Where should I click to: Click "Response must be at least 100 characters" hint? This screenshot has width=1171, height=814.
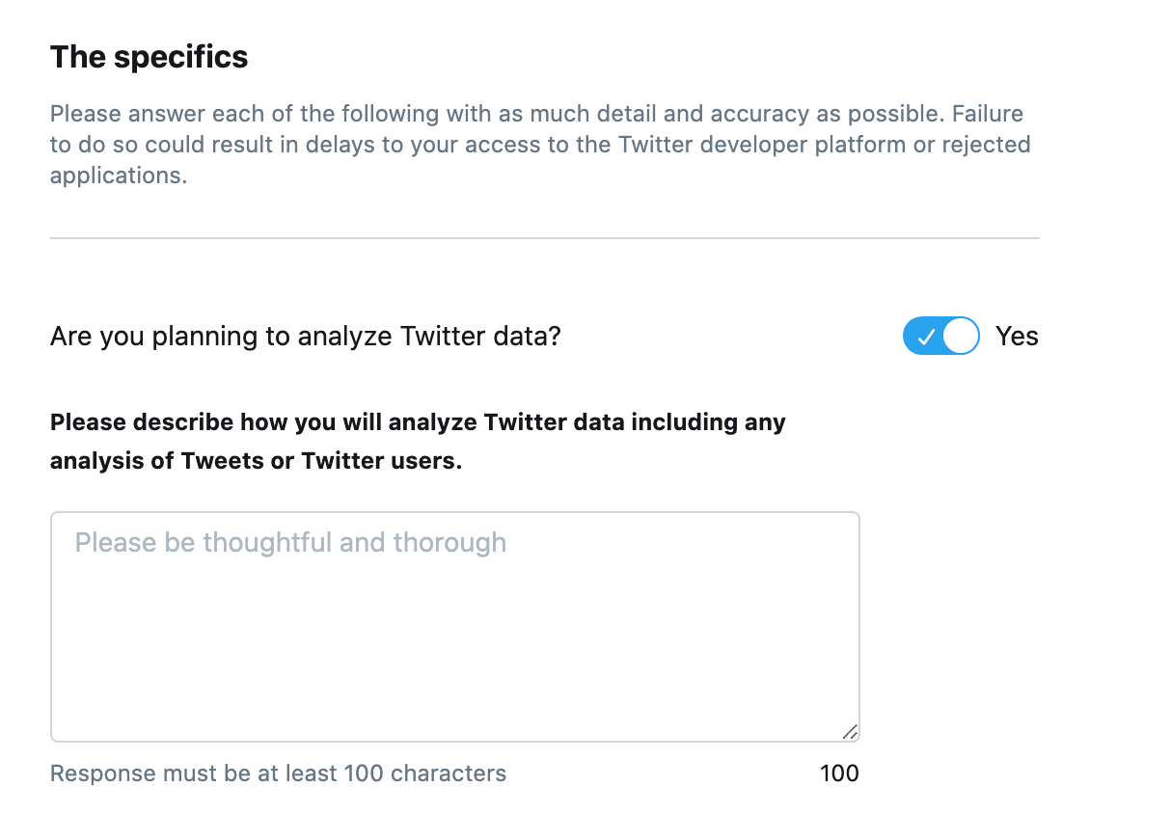pos(278,773)
